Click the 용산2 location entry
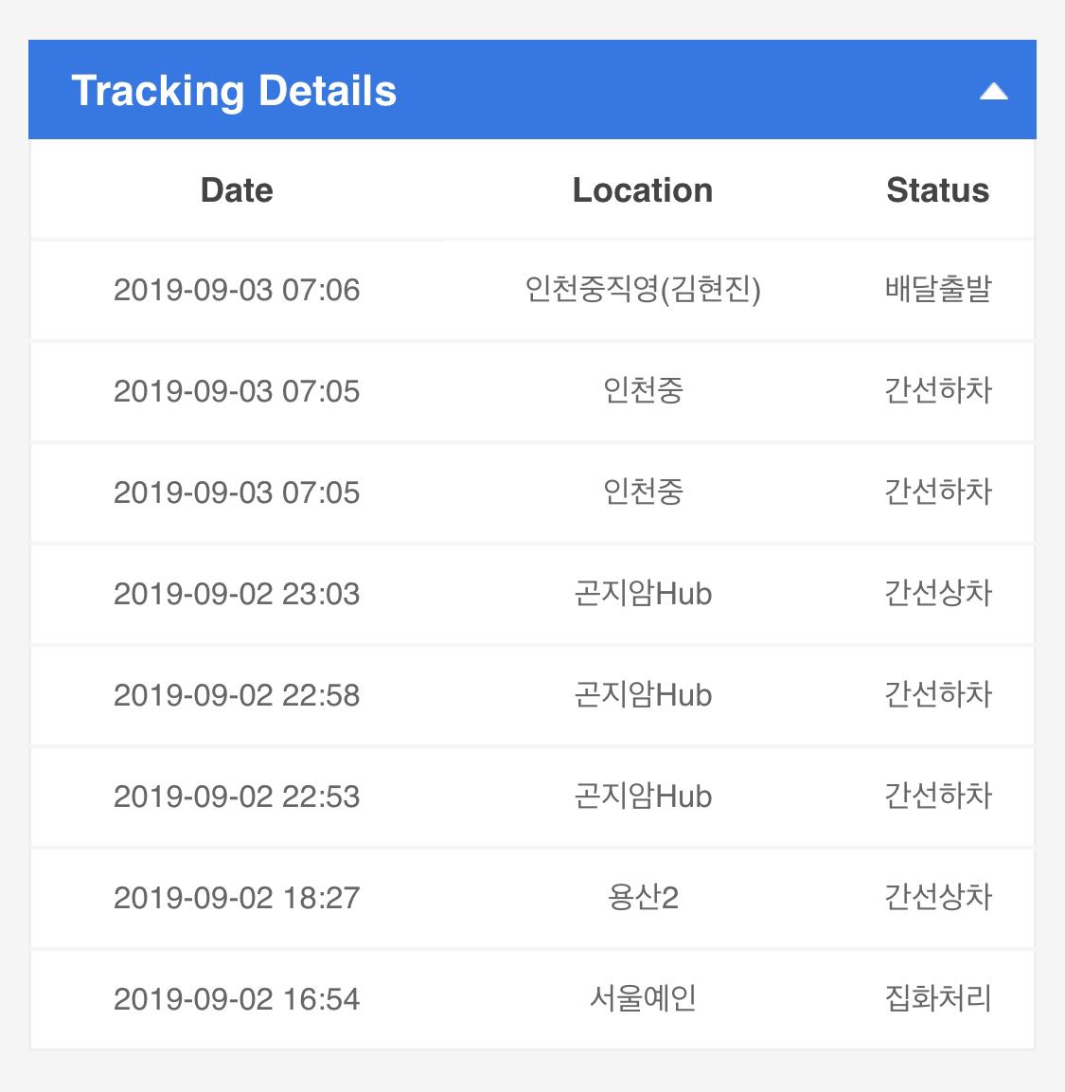 pos(643,898)
